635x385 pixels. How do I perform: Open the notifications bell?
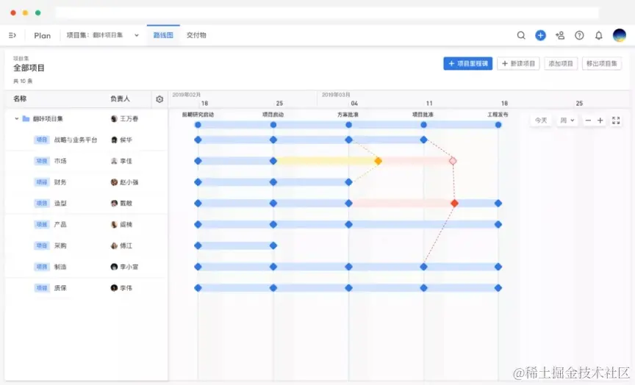click(598, 35)
